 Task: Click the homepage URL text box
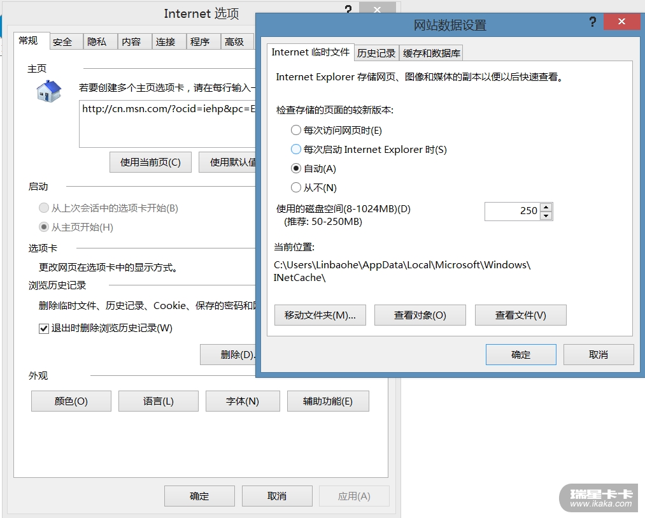point(167,124)
